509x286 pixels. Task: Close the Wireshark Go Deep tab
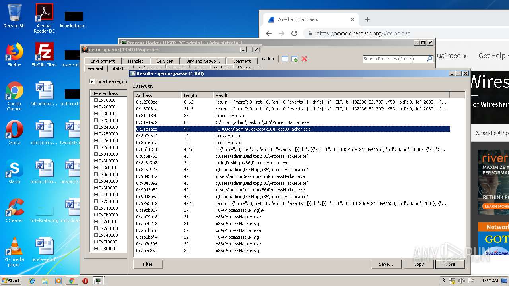[x=352, y=19]
